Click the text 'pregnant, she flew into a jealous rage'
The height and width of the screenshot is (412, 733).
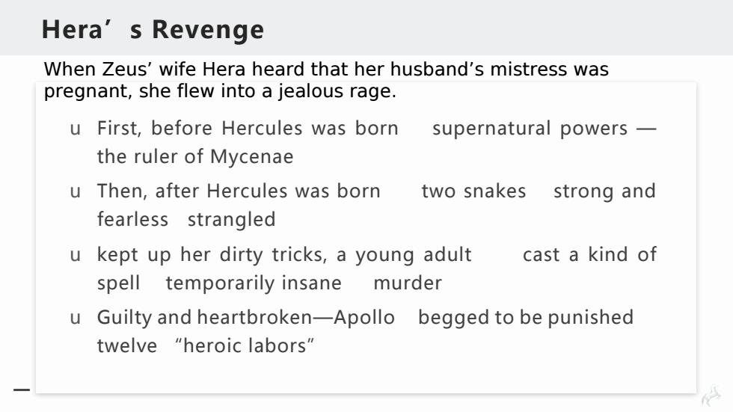point(220,90)
